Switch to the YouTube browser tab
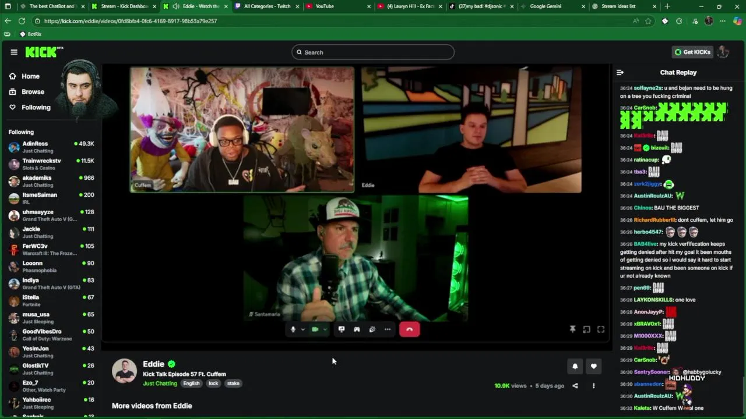The height and width of the screenshot is (419, 746). coord(338,6)
